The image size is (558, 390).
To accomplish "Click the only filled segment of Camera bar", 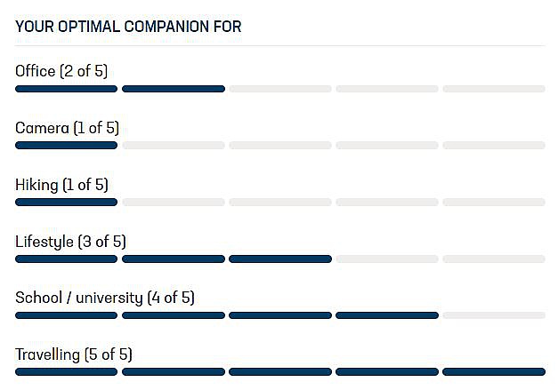I will point(67,145).
